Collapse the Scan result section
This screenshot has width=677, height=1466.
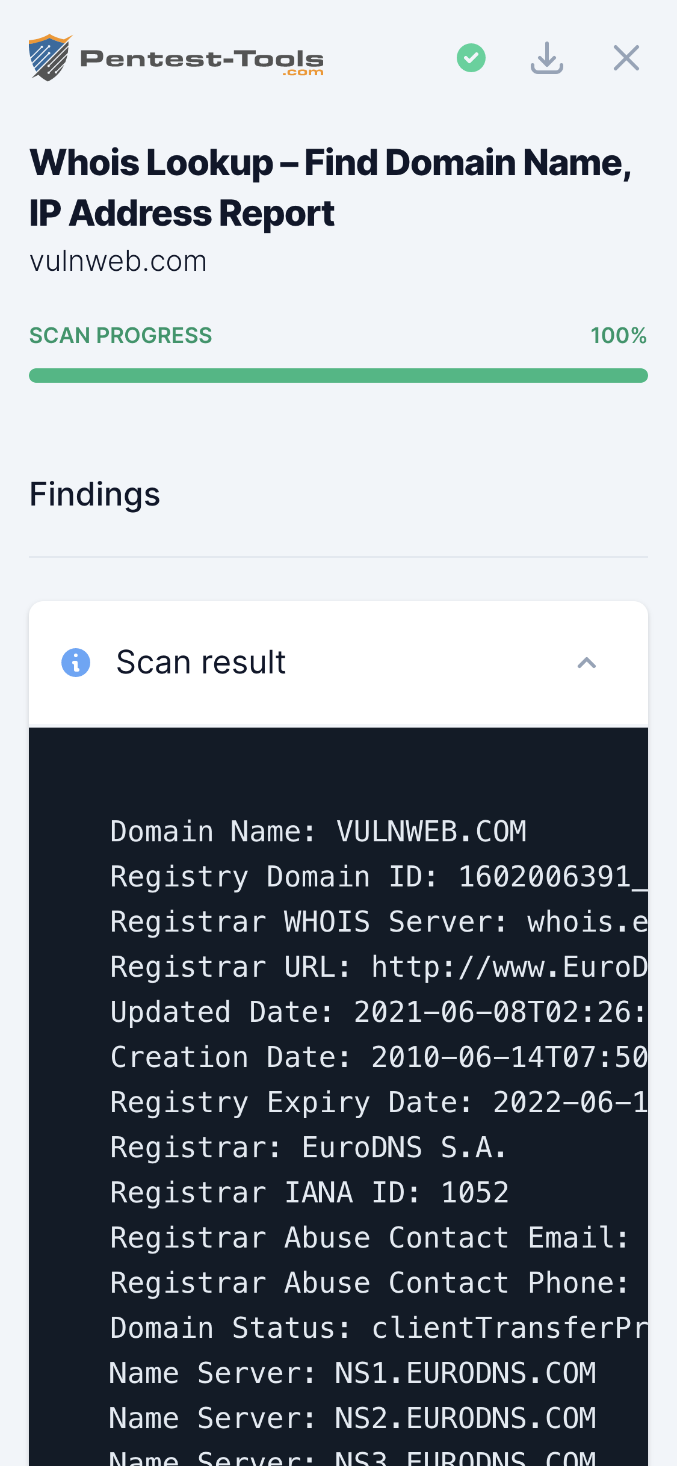point(587,661)
